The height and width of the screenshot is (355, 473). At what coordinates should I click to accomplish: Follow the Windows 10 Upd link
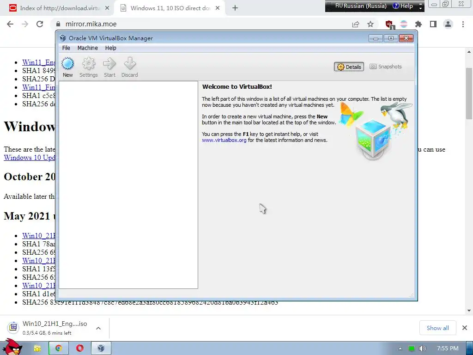coord(30,158)
